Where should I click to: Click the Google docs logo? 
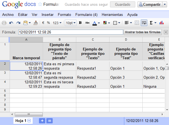click(19, 4)
